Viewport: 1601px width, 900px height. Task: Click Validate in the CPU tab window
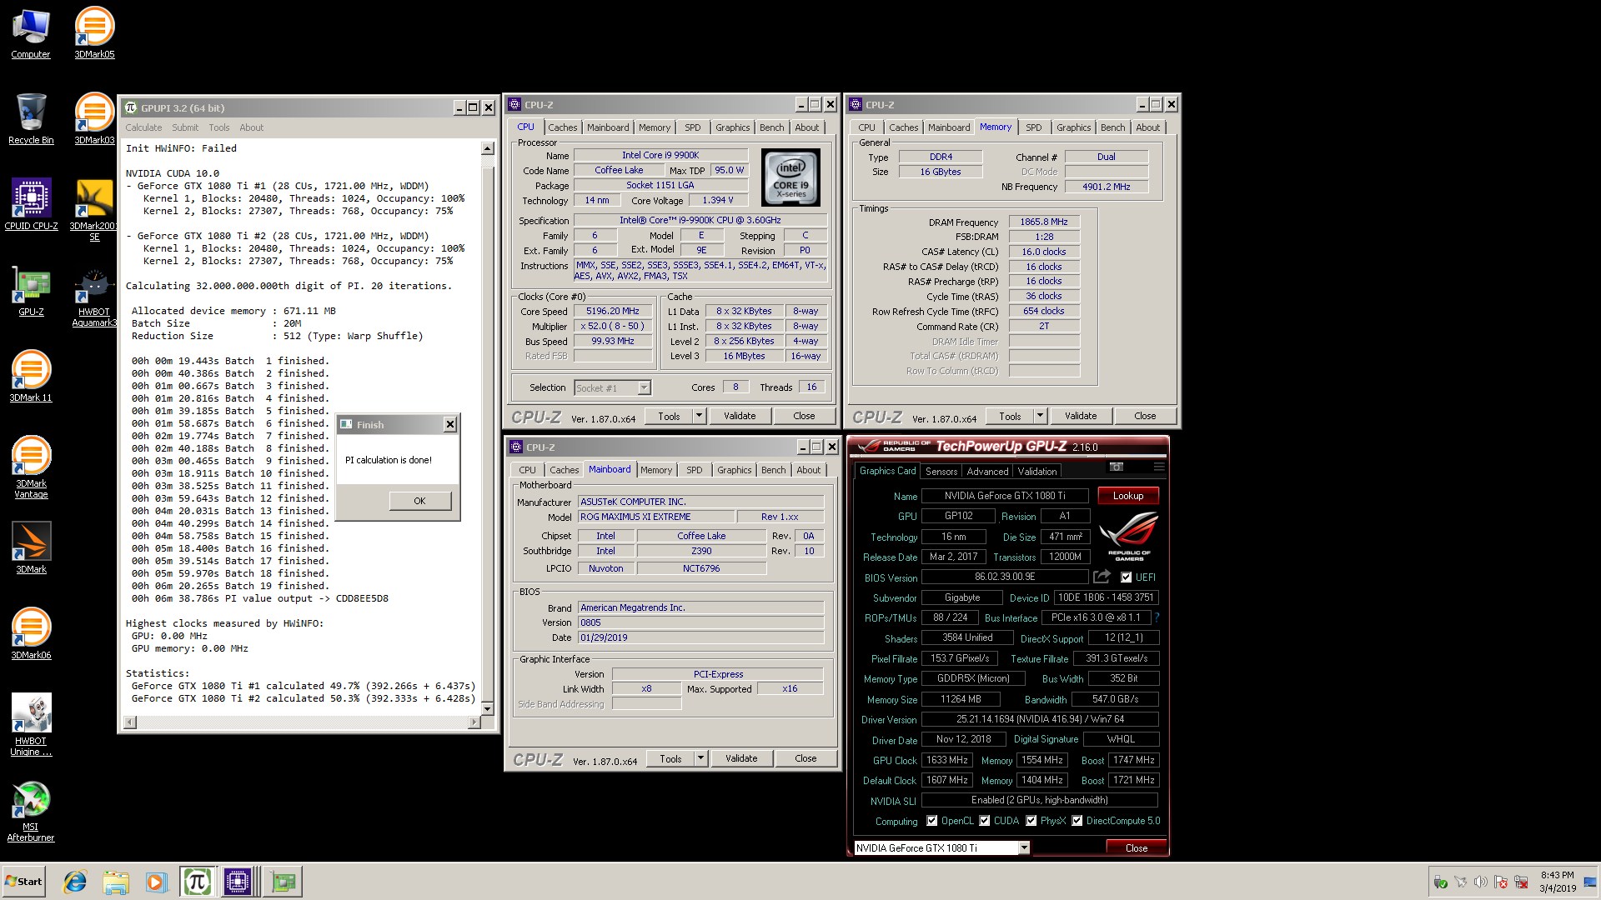pos(739,416)
